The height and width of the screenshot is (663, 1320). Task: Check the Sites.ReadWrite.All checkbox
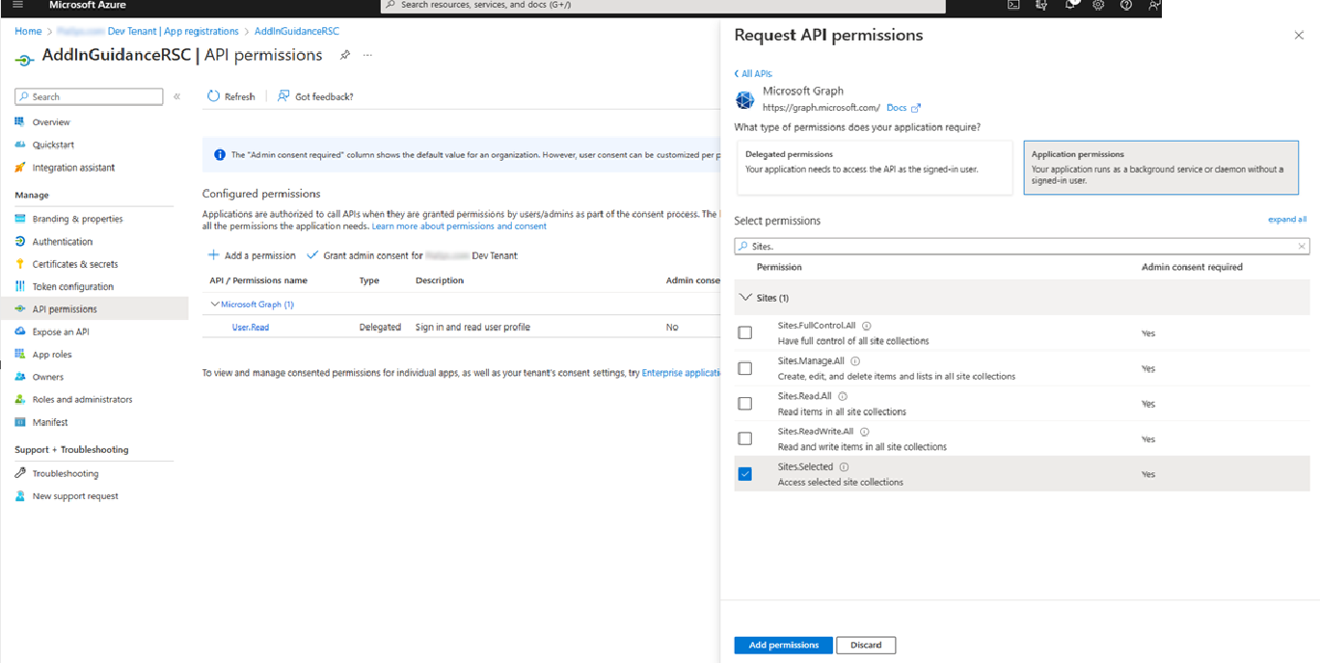pyautogui.click(x=744, y=438)
